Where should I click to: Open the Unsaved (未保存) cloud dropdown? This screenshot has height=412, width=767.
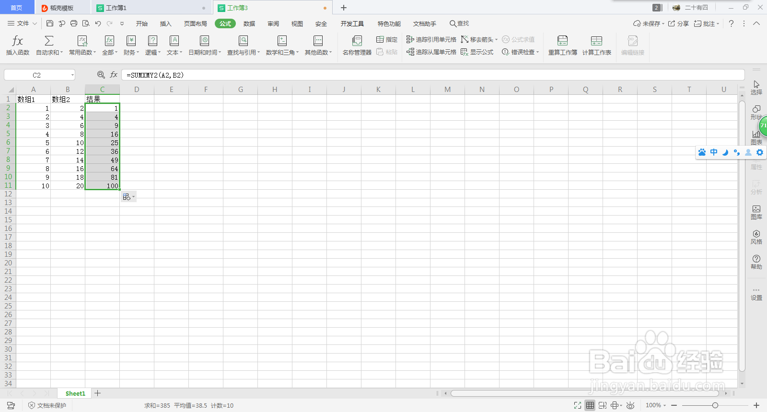click(x=649, y=23)
